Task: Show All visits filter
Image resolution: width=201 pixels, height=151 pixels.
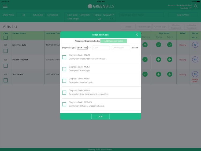Action: [24, 15]
